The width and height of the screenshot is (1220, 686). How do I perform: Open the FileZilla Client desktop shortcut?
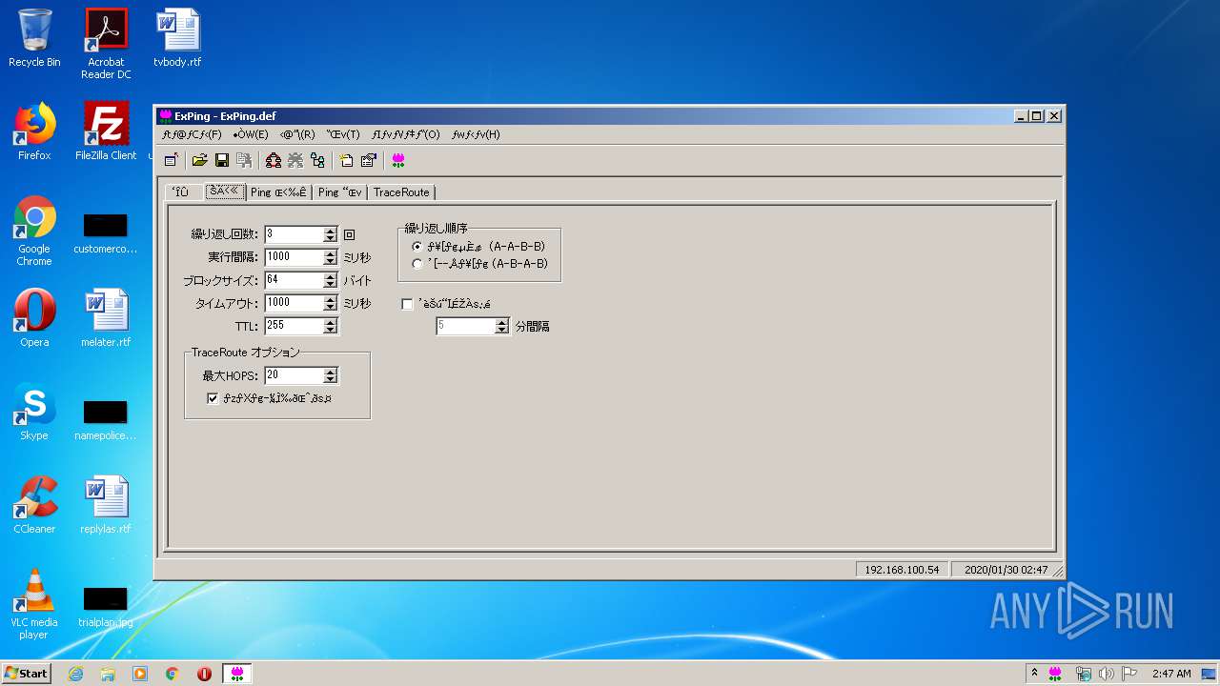[x=106, y=131]
